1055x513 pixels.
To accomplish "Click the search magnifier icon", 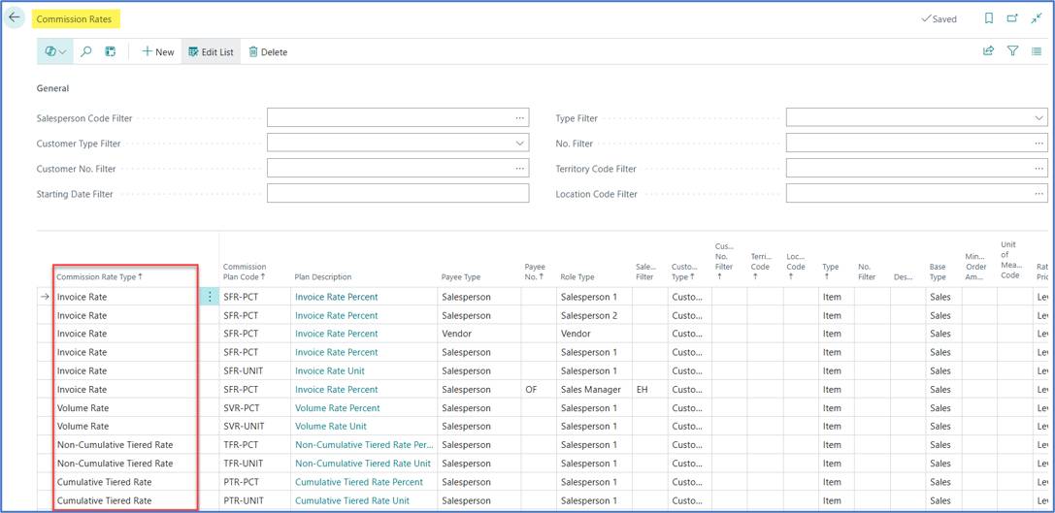I will 86,51.
